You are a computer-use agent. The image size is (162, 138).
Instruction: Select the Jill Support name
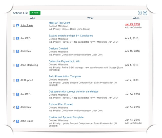pyautogui.click(x=27, y=80)
